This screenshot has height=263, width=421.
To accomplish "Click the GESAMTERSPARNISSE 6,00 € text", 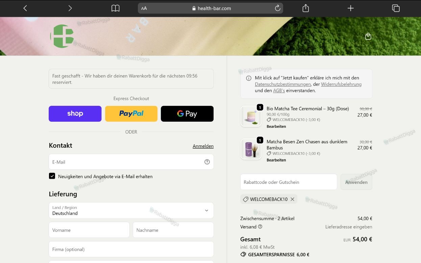I will 278,255.
